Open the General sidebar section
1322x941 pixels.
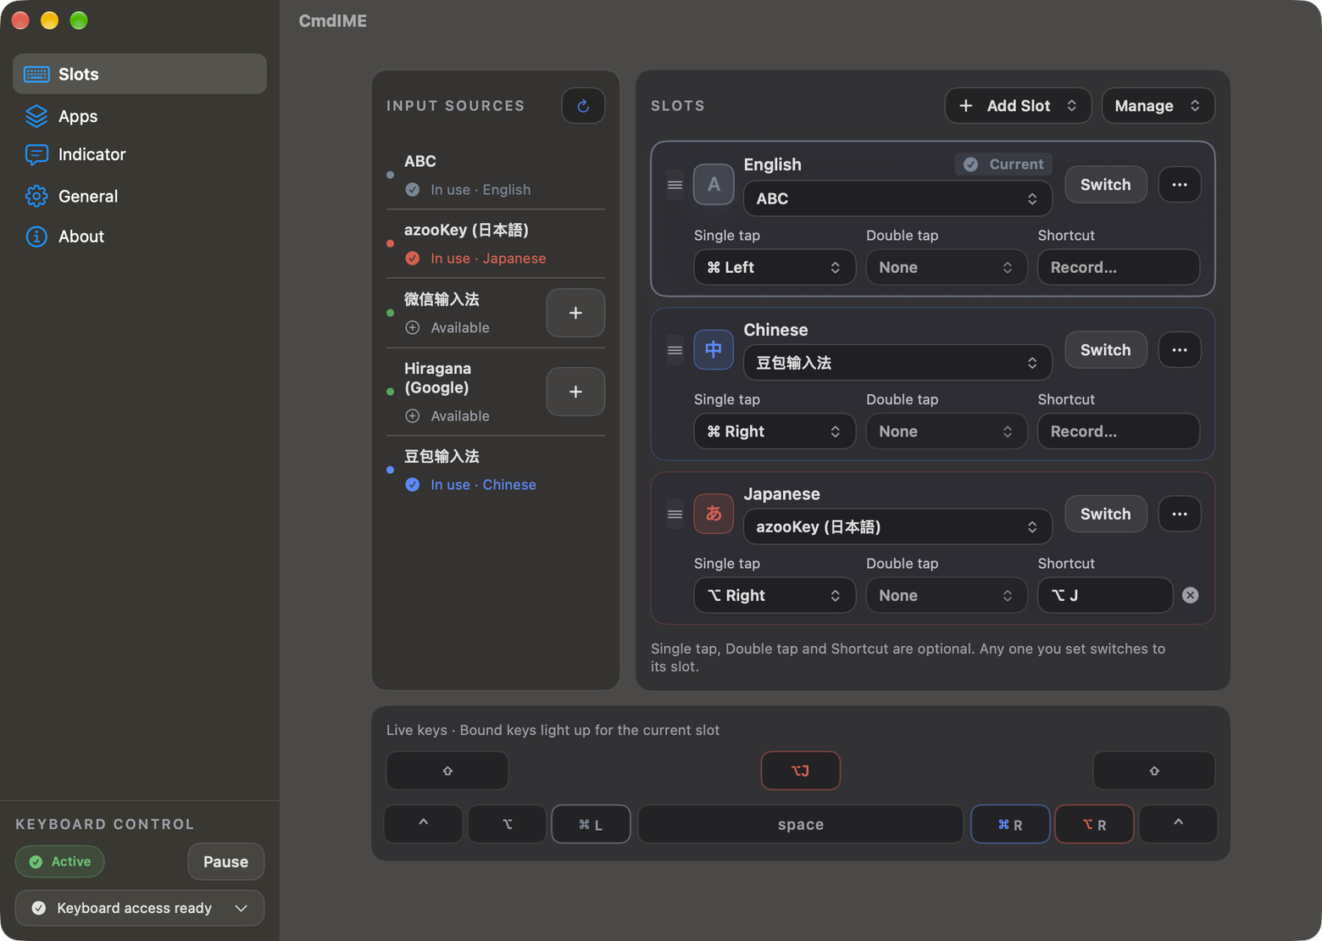coord(140,196)
